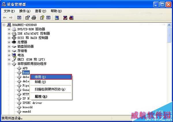Click the ksecdd driver diamond icon
This screenshot has height=122, width=173.
click(19, 107)
